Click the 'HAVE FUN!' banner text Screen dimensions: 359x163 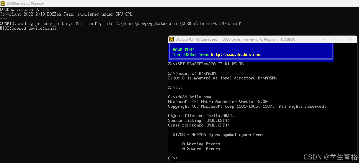(183, 50)
